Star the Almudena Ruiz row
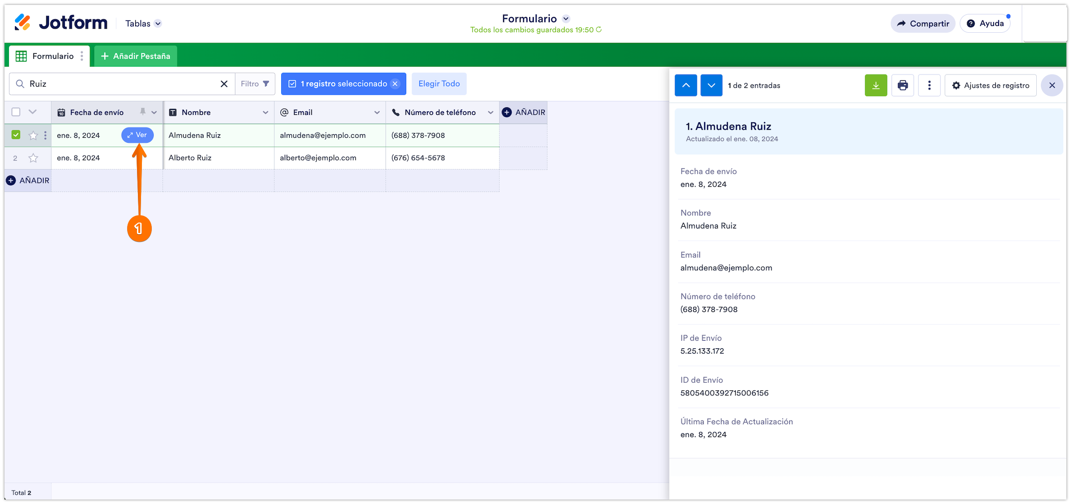The height and width of the screenshot is (504, 1074). [33, 136]
